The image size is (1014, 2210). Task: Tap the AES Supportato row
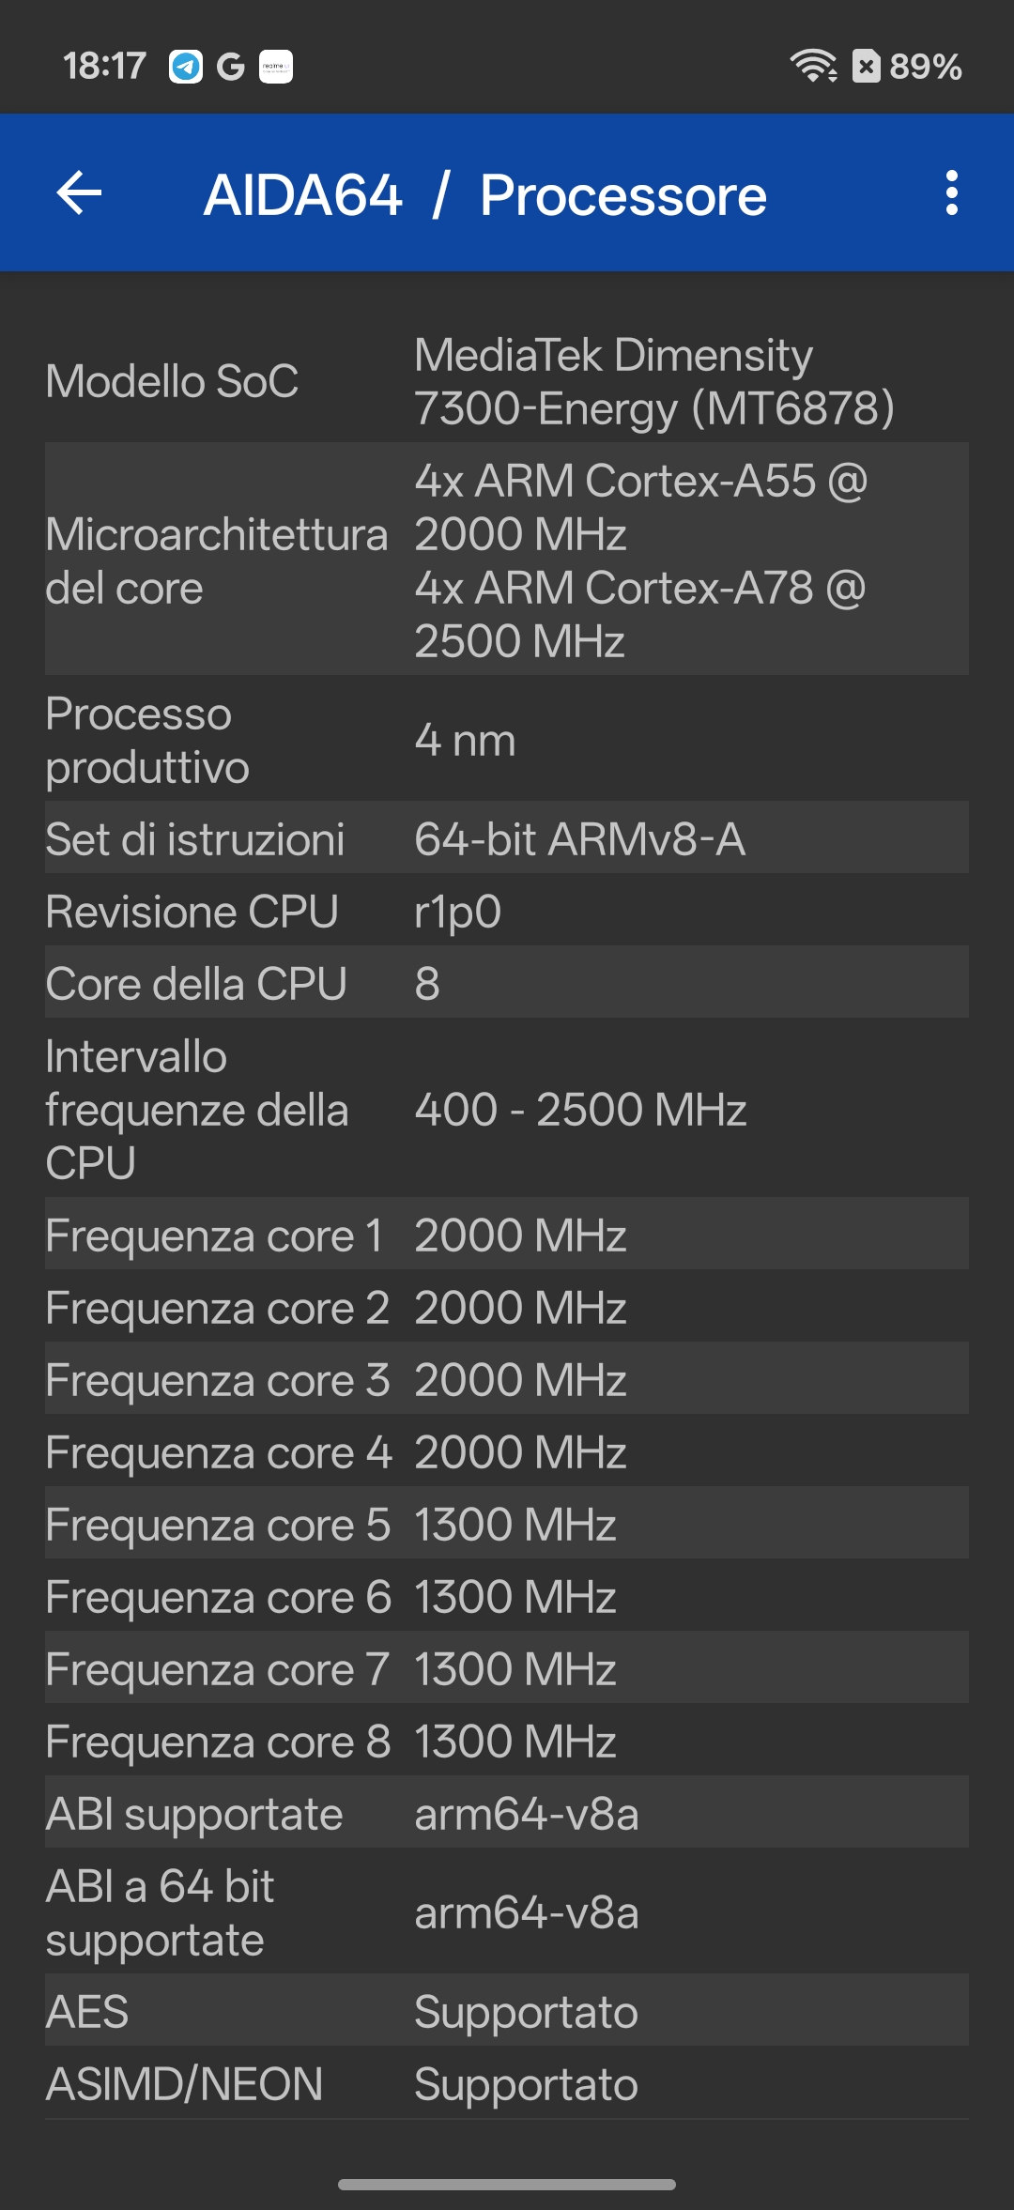click(507, 2011)
